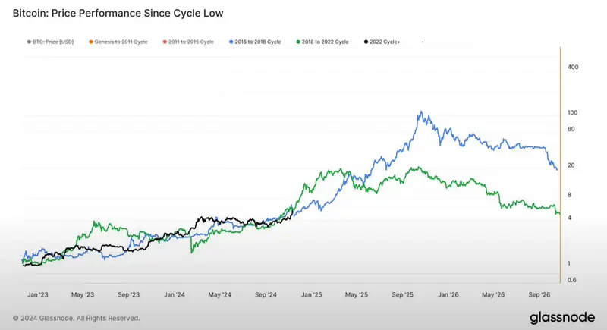Click the 400 y-axis tick label
The image size is (607, 330).
coord(573,67)
